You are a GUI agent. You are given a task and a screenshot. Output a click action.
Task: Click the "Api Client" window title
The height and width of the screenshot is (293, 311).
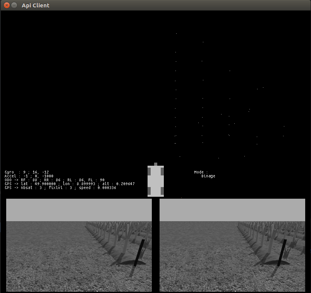pyautogui.click(x=36, y=5)
